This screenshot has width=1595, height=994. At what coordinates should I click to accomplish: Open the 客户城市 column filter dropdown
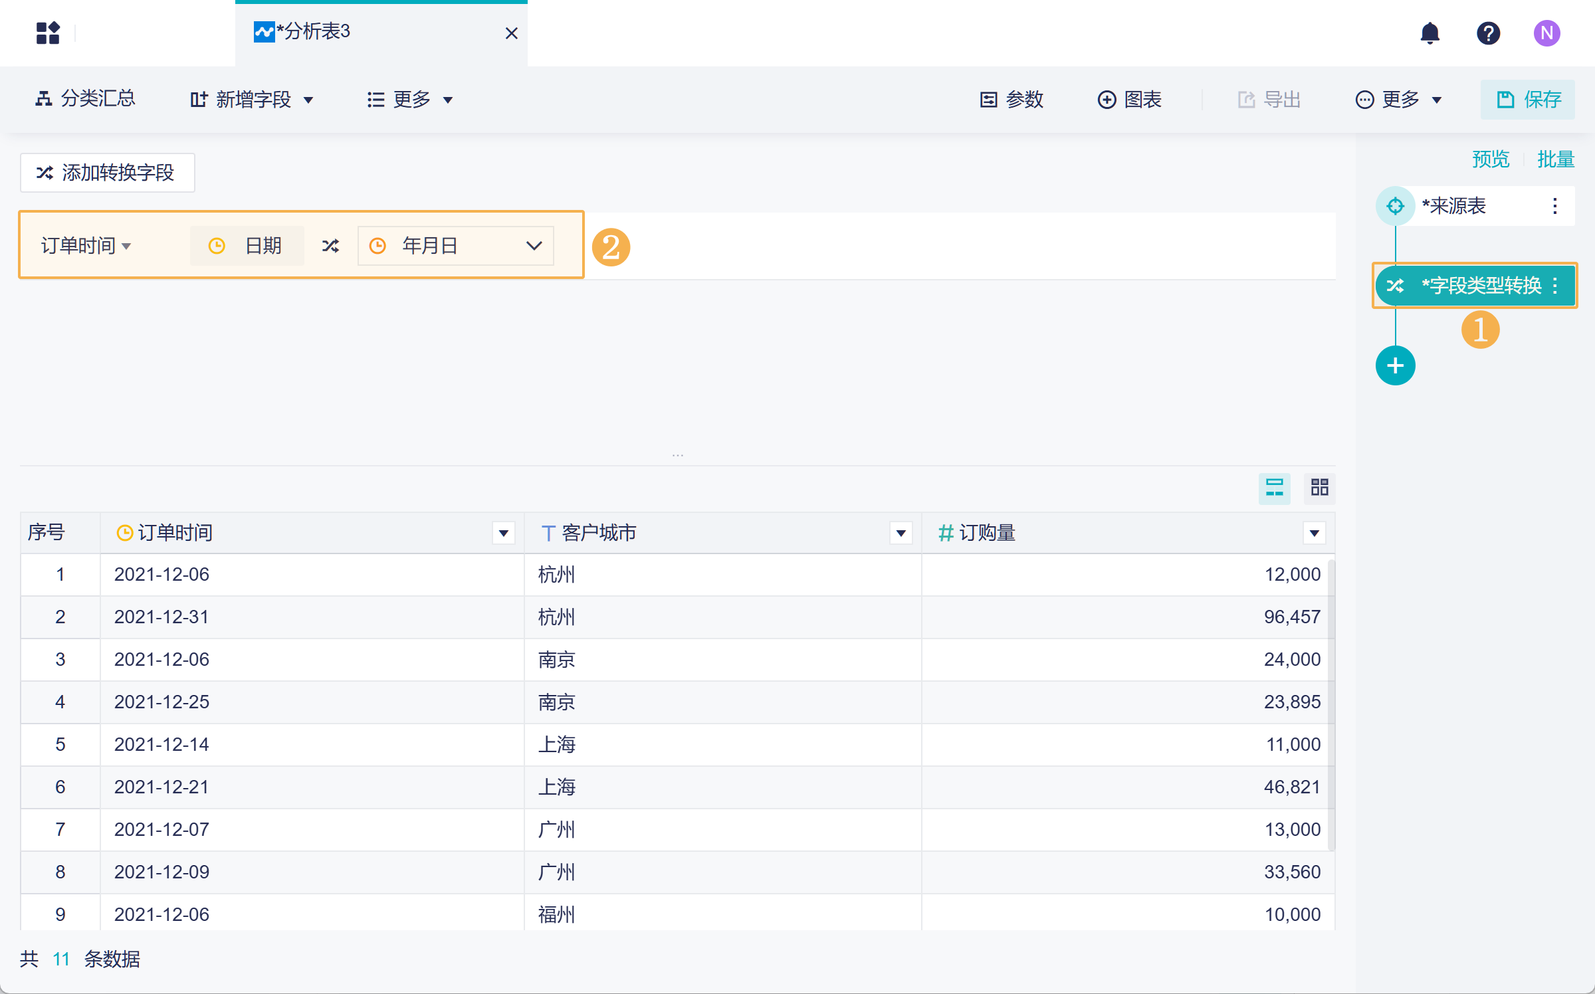[901, 533]
